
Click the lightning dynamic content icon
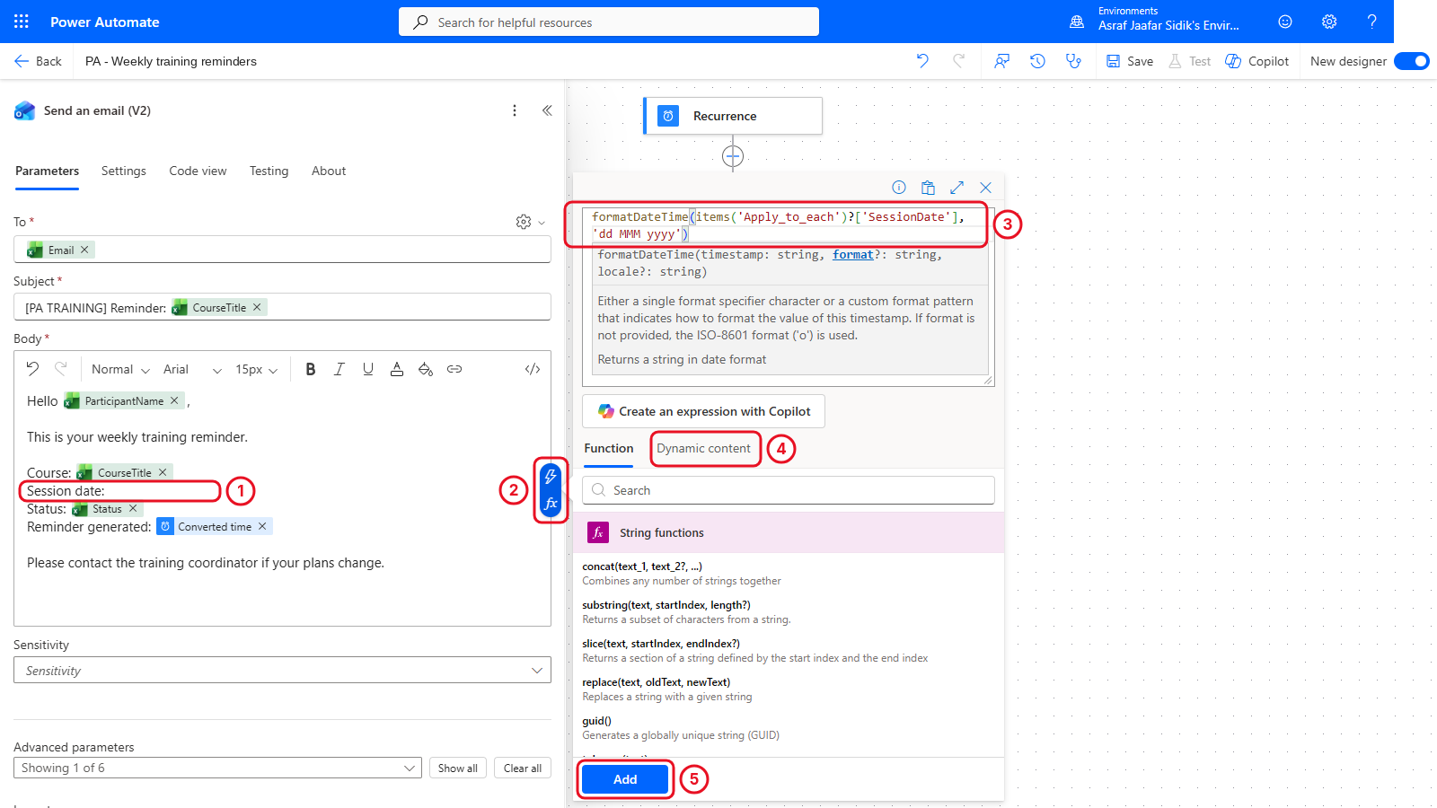click(551, 476)
